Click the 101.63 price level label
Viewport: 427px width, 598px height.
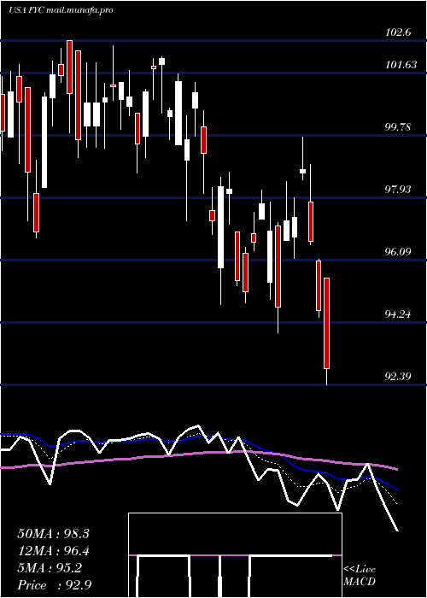(x=401, y=65)
